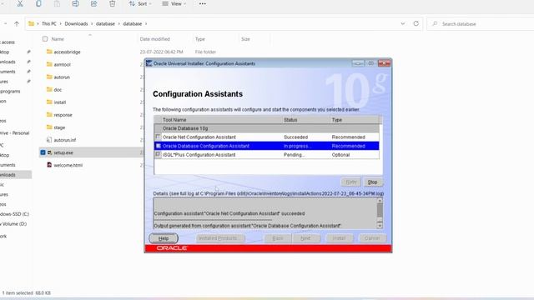Click the Cut icon in Explorer toolbar
The width and height of the screenshot is (534, 300).
20,3
